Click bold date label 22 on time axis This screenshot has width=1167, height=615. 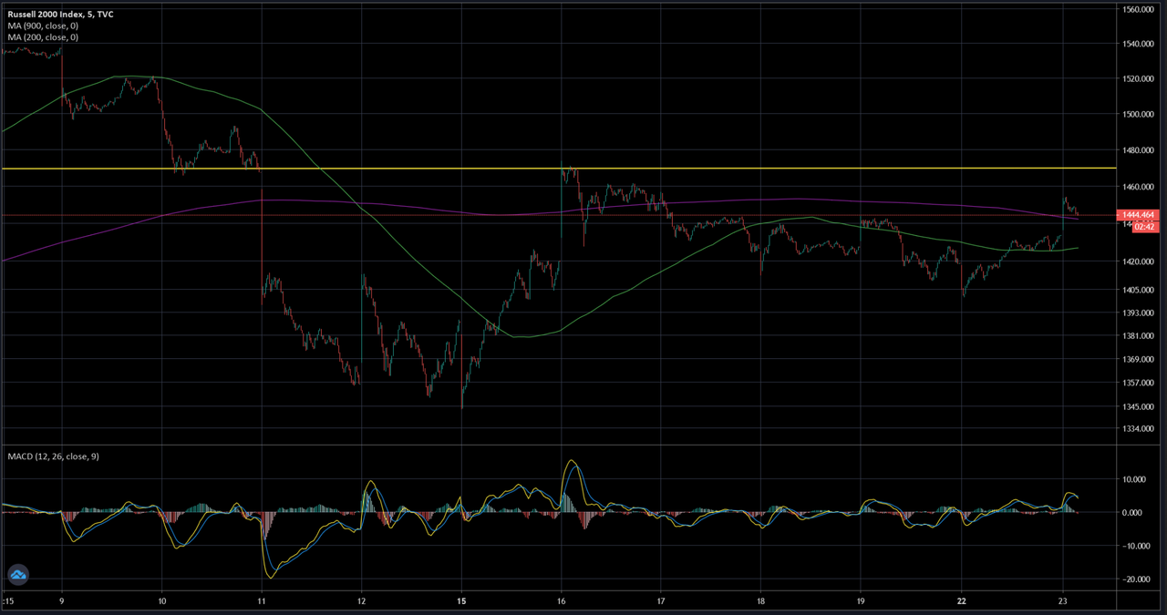click(962, 601)
